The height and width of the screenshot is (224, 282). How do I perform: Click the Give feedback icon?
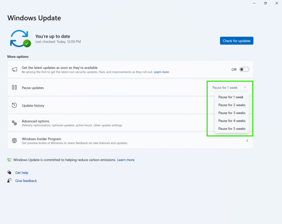(x=10, y=180)
